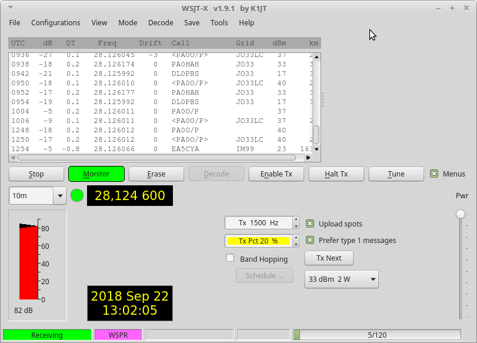Select the 0952 PA0HAH decode row

point(161,92)
